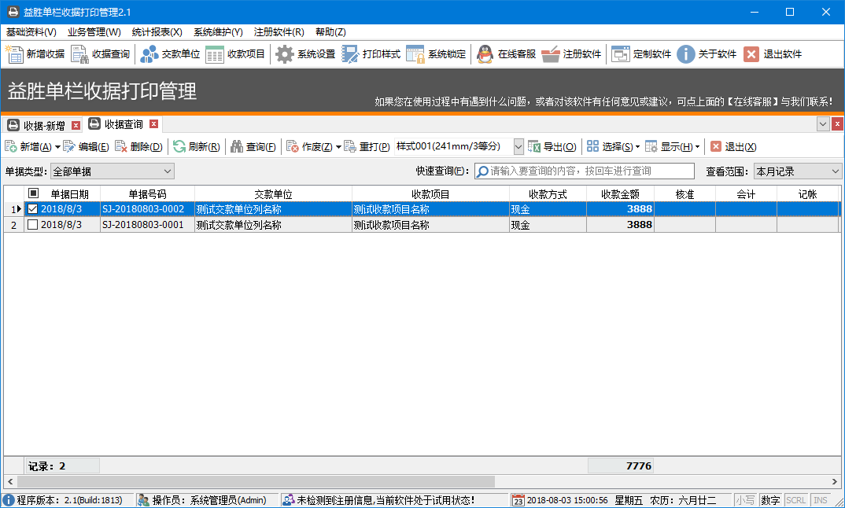
Task: Click 选择(S) toolbar button
Action: [x=610, y=146]
